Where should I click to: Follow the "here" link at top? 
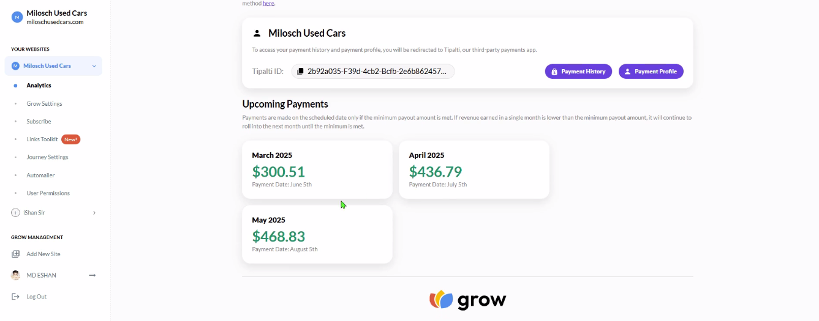(268, 4)
